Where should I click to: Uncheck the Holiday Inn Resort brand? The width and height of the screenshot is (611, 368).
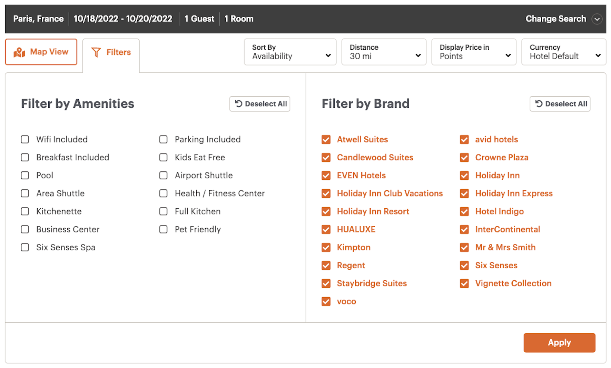pyautogui.click(x=326, y=211)
